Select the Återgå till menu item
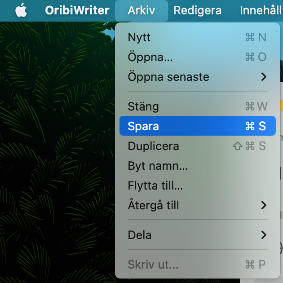 [198, 205]
